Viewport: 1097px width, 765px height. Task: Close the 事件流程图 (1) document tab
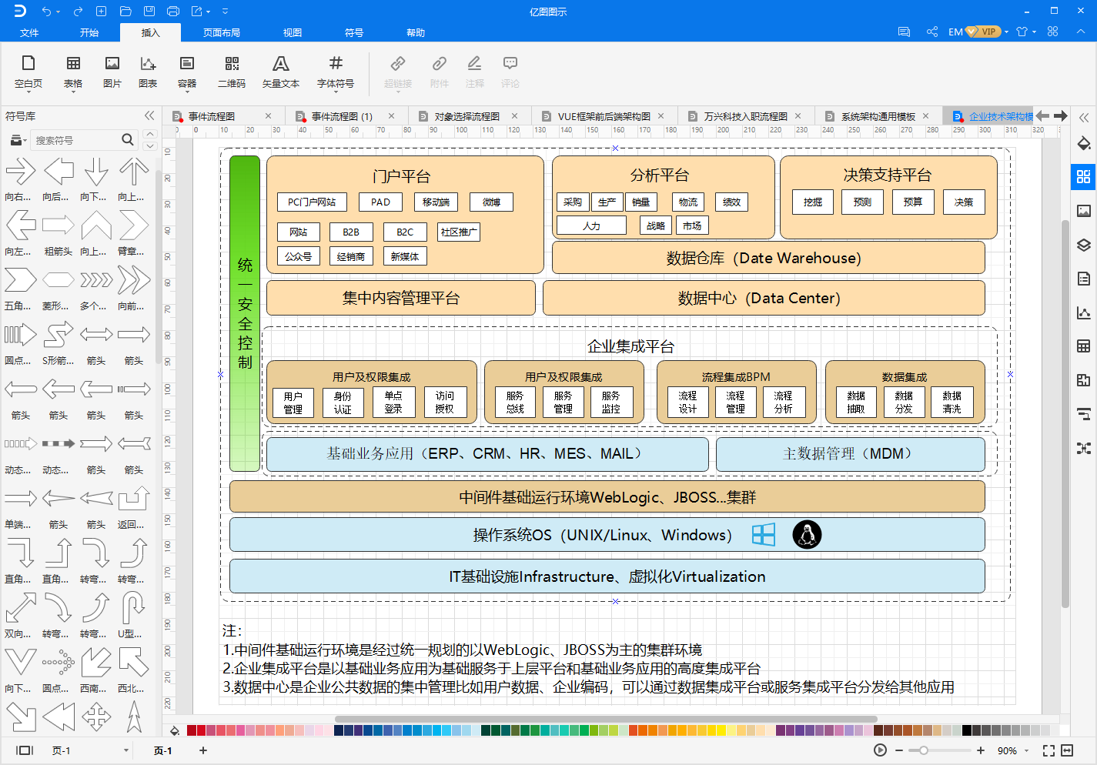[x=391, y=116]
